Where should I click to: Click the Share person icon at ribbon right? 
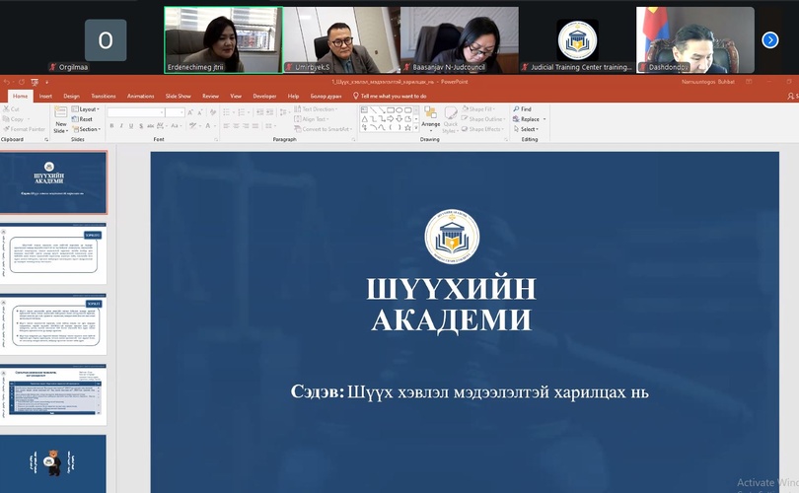coord(791,96)
